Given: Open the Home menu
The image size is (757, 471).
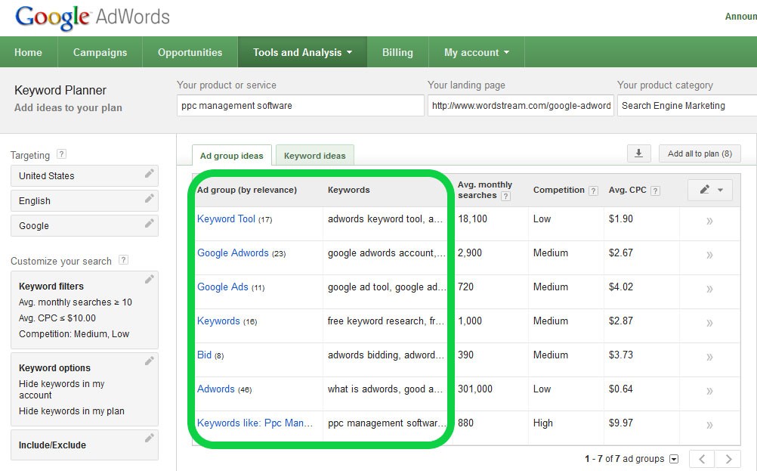Looking at the screenshot, I should (28, 52).
